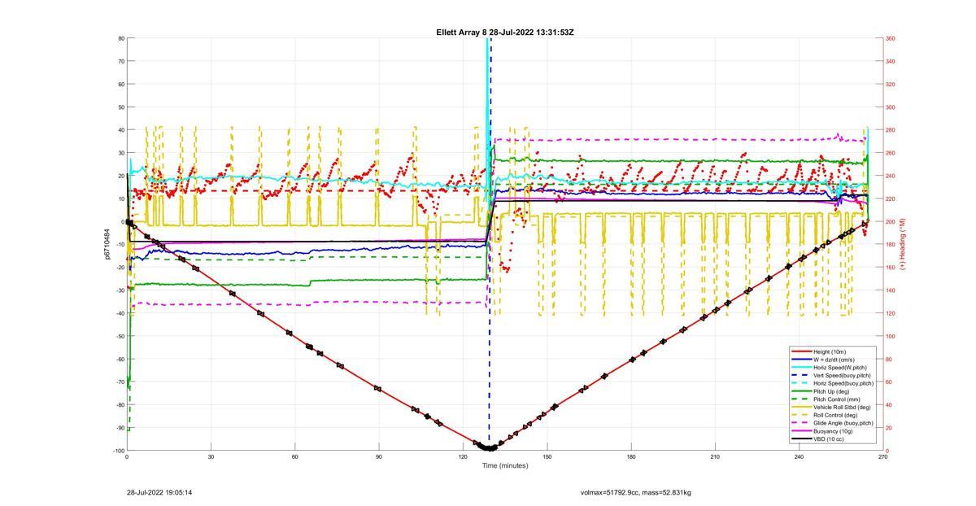Click the magenta solid Buoyancy line sample in legend

801,431
